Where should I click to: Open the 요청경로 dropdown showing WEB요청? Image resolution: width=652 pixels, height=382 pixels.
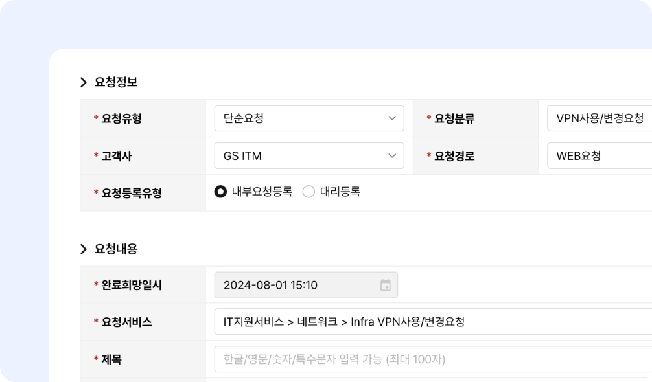[599, 156]
